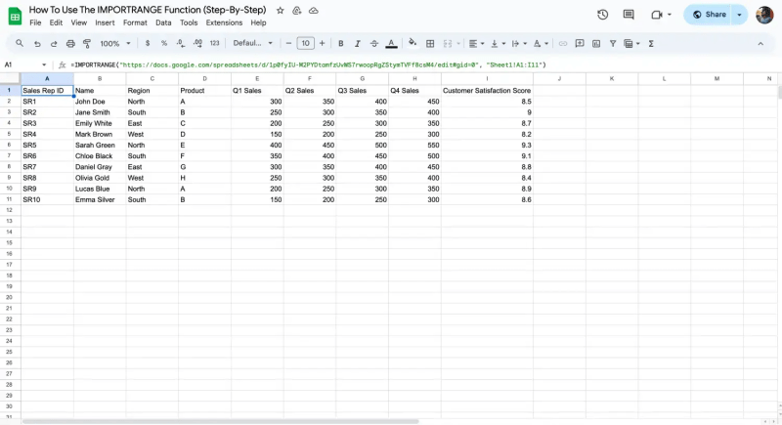Search the menus magnifier icon
This screenshot has height=425, width=782.
pos(20,43)
